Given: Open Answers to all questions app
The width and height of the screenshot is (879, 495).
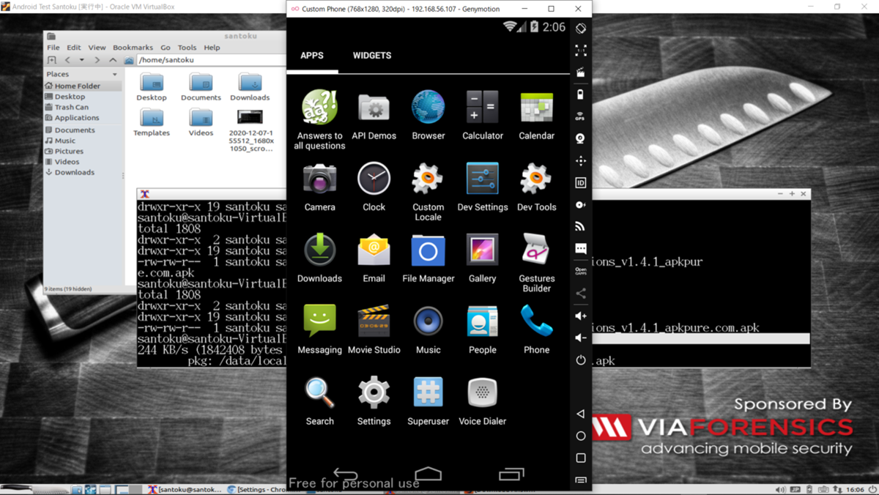Looking at the screenshot, I should click(319, 119).
